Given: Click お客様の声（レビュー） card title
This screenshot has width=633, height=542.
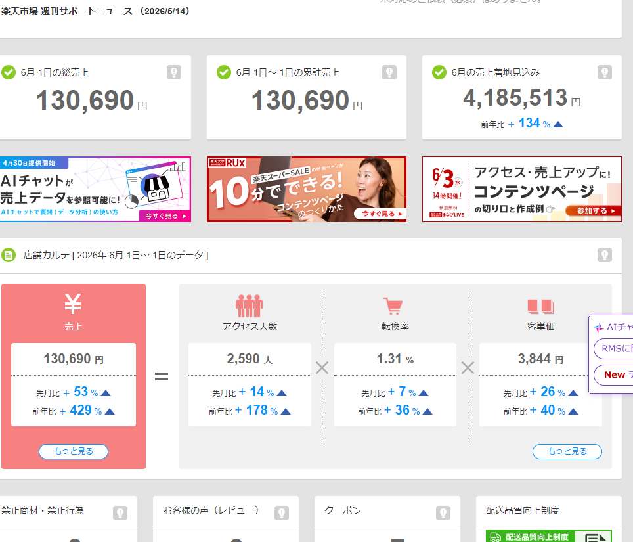Looking at the screenshot, I should pos(211,510).
